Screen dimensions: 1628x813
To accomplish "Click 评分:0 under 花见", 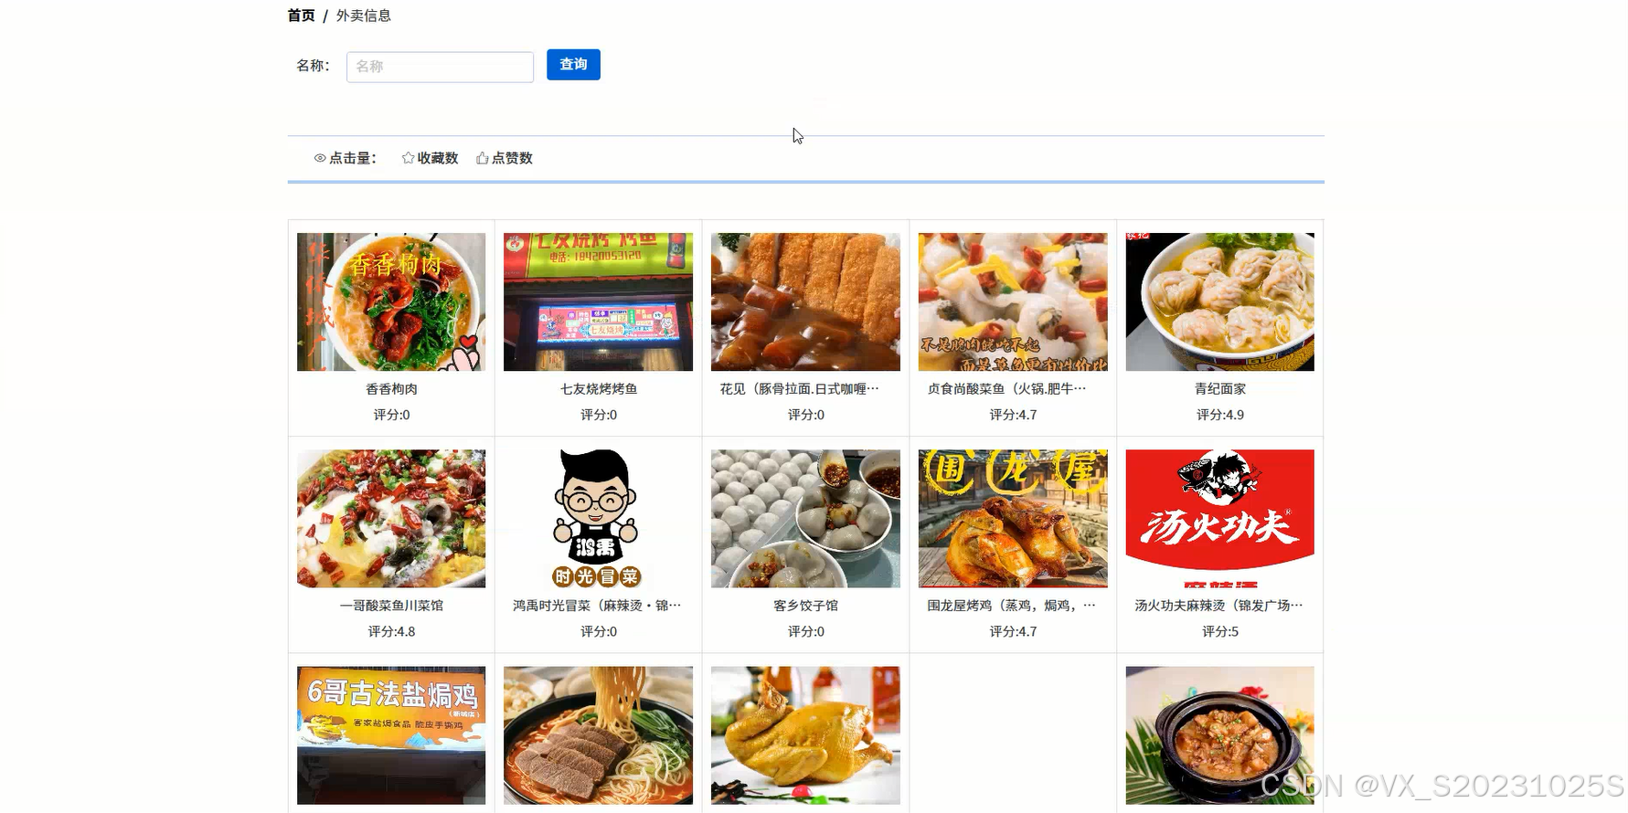I will click(x=805, y=415).
